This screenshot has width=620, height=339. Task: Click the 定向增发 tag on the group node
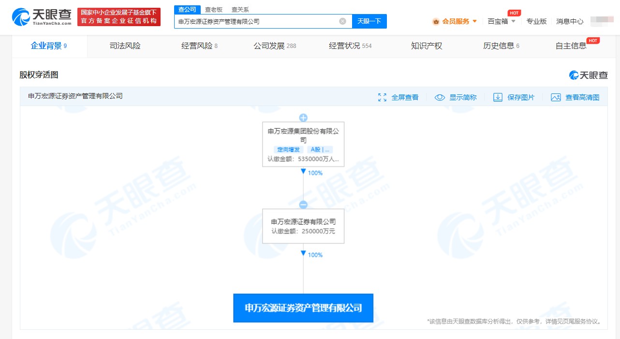288,150
